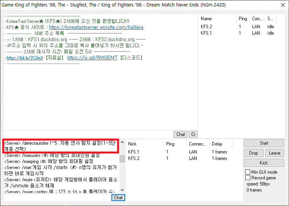Click the /detectautofire server message line
Screen dimensions: 289x206
click(60, 146)
